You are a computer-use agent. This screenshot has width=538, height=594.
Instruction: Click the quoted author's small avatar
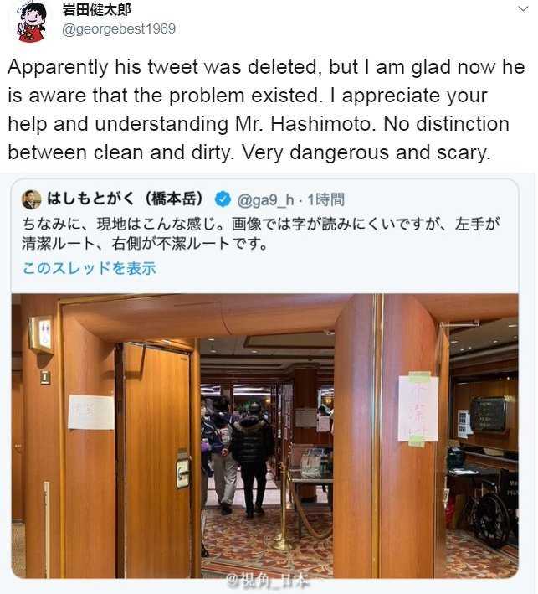(x=32, y=199)
